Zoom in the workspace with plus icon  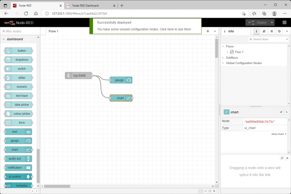(x=214, y=191)
